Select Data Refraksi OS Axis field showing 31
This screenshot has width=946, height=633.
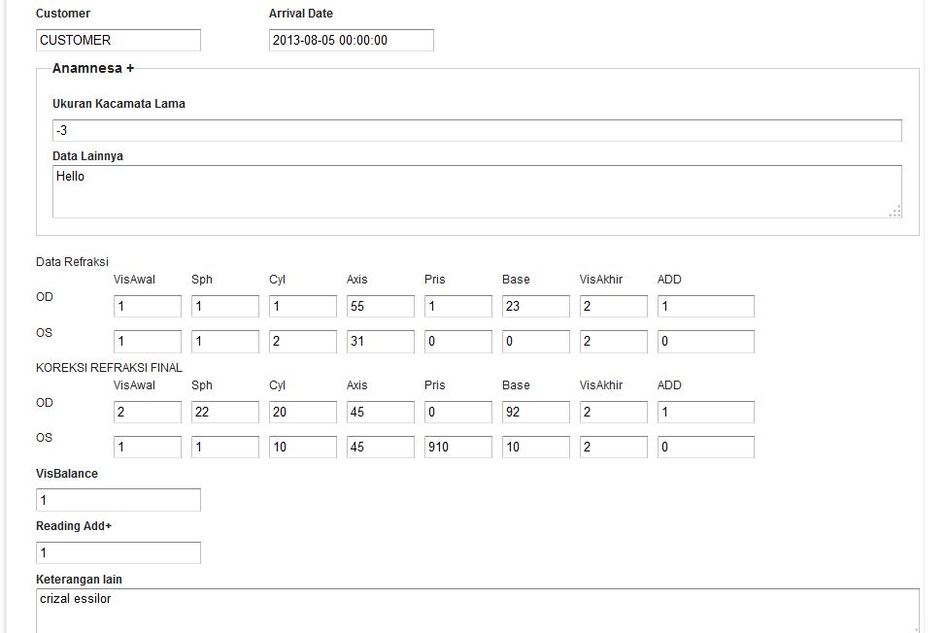pos(381,341)
